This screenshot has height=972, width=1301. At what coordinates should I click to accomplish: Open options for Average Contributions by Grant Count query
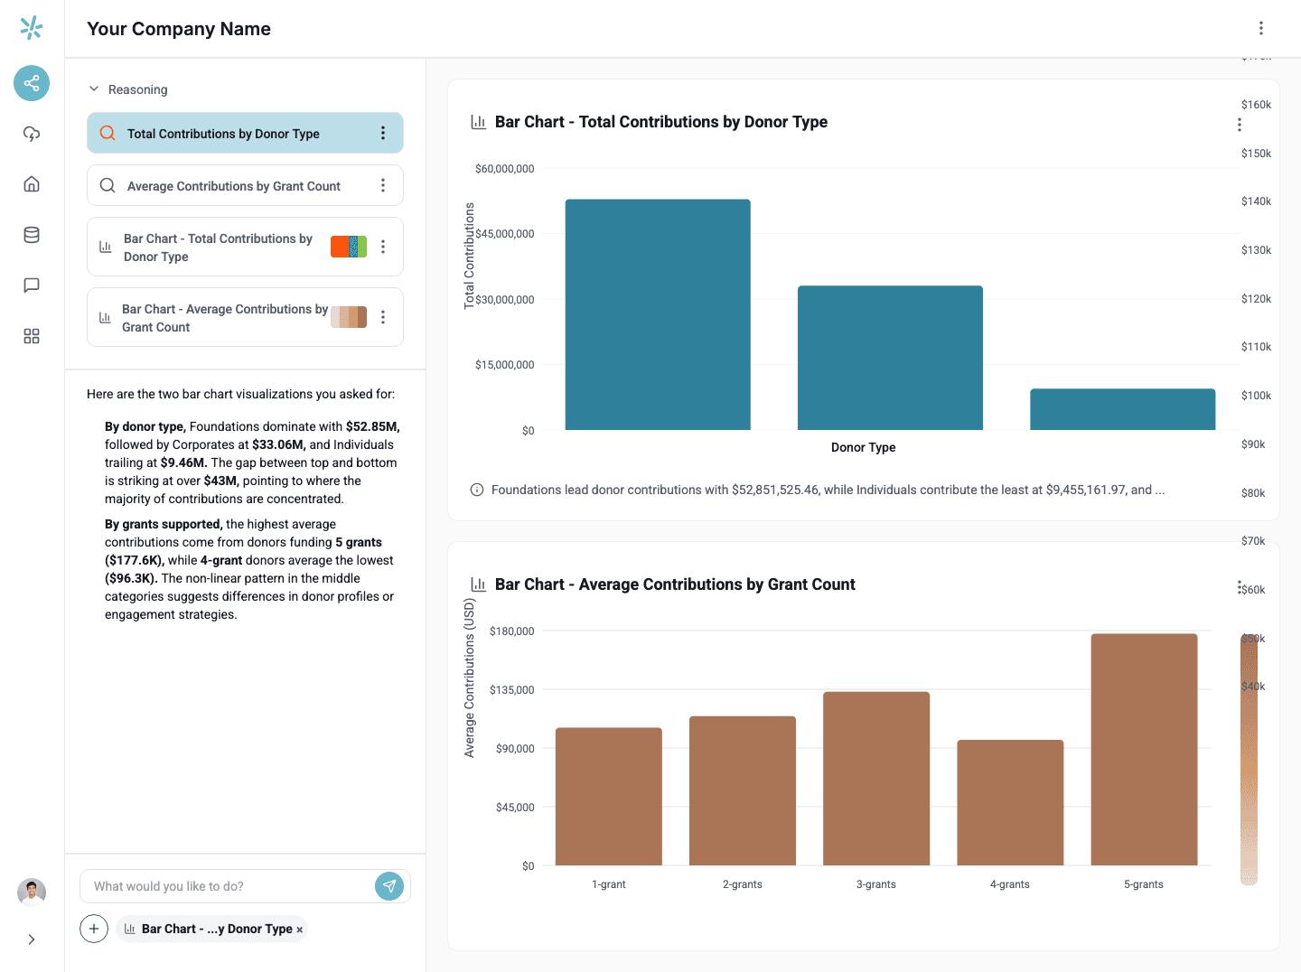tap(383, 185)
